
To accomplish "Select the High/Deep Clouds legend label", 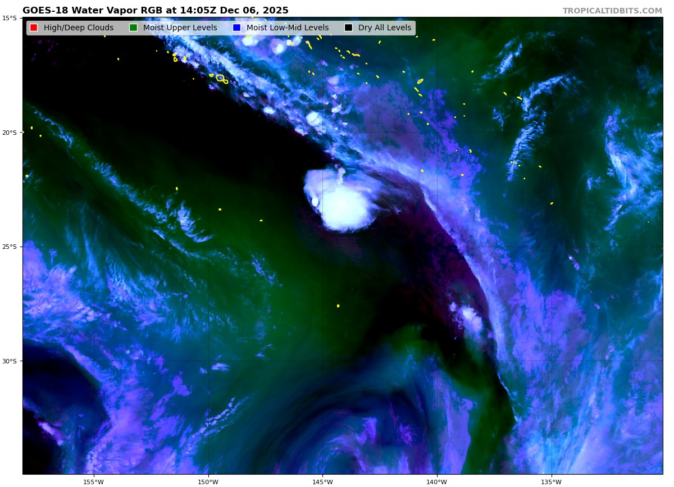I will [x=78, y=28].
